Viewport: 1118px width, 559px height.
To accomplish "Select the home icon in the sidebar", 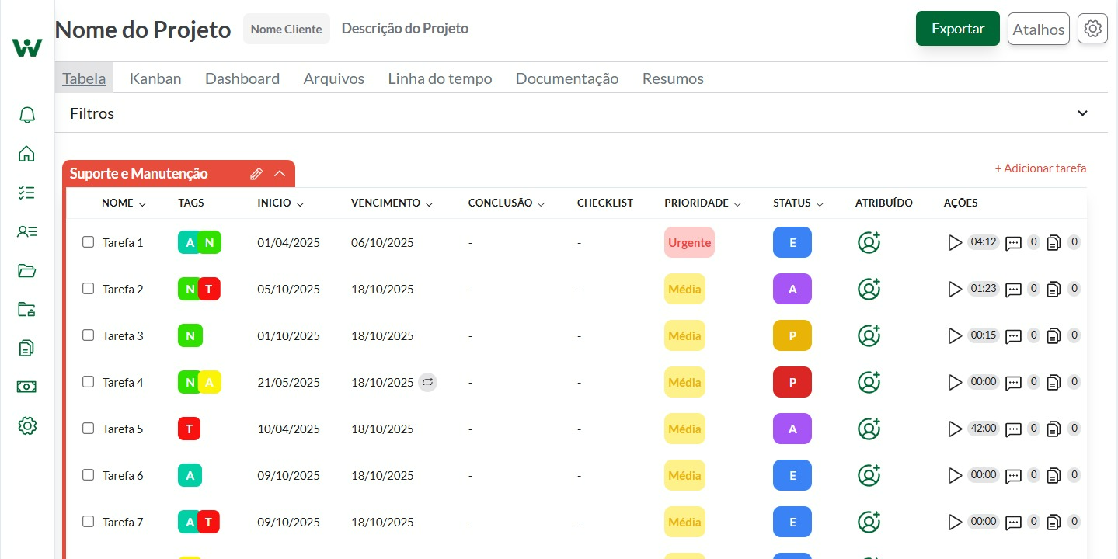I will pyautogui.click(x=27, y=153).
